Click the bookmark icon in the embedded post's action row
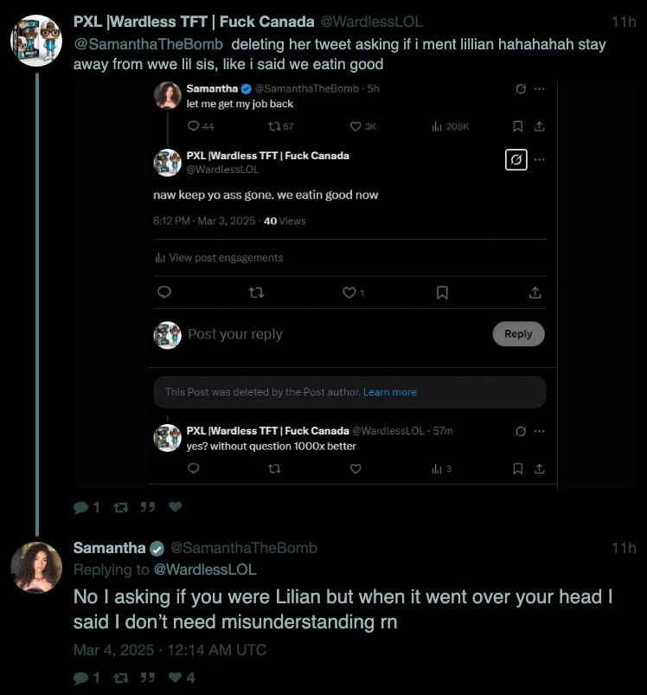Viewport: 647px width, 695px height. click(x=442, y=293)
